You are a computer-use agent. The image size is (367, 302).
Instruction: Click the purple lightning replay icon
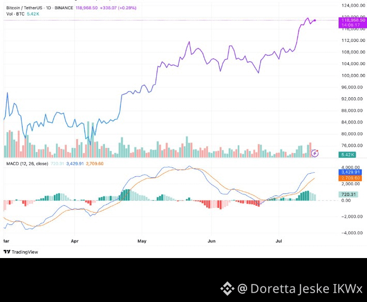[x=315, y=153]
